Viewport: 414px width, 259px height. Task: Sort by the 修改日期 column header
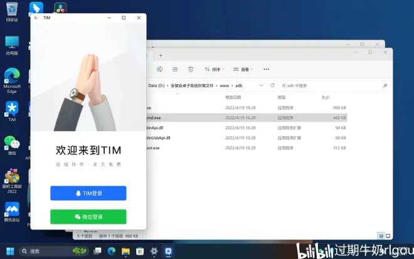[233, 97]
